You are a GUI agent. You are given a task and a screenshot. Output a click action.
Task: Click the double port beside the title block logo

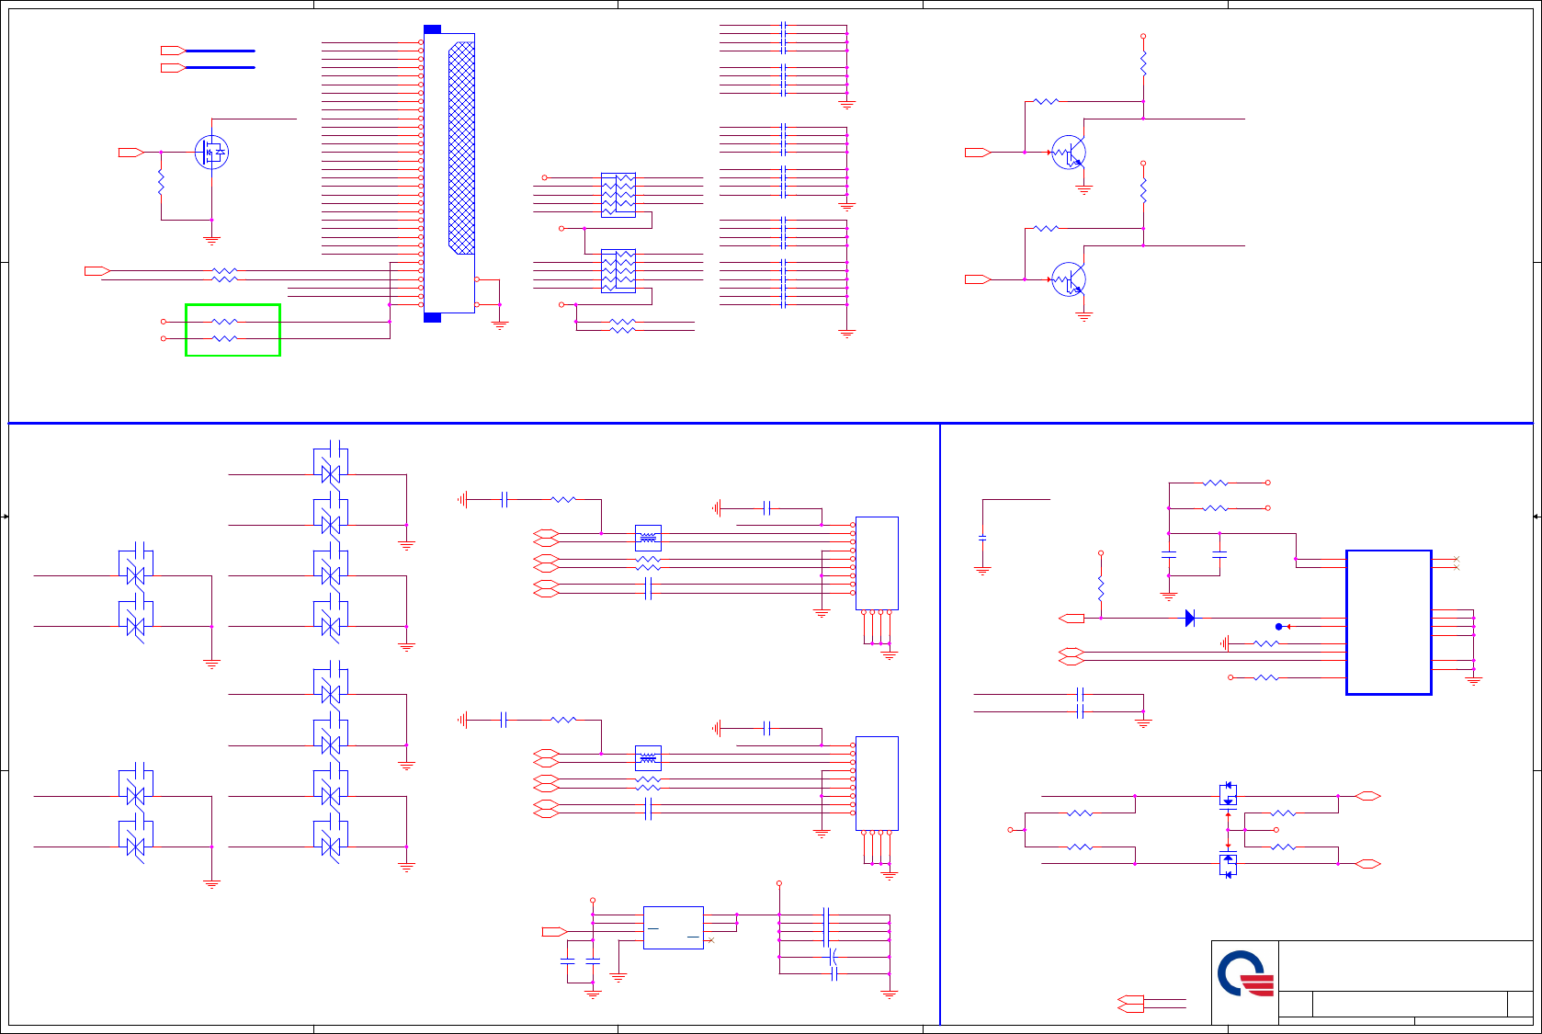coord(1131,1004)
